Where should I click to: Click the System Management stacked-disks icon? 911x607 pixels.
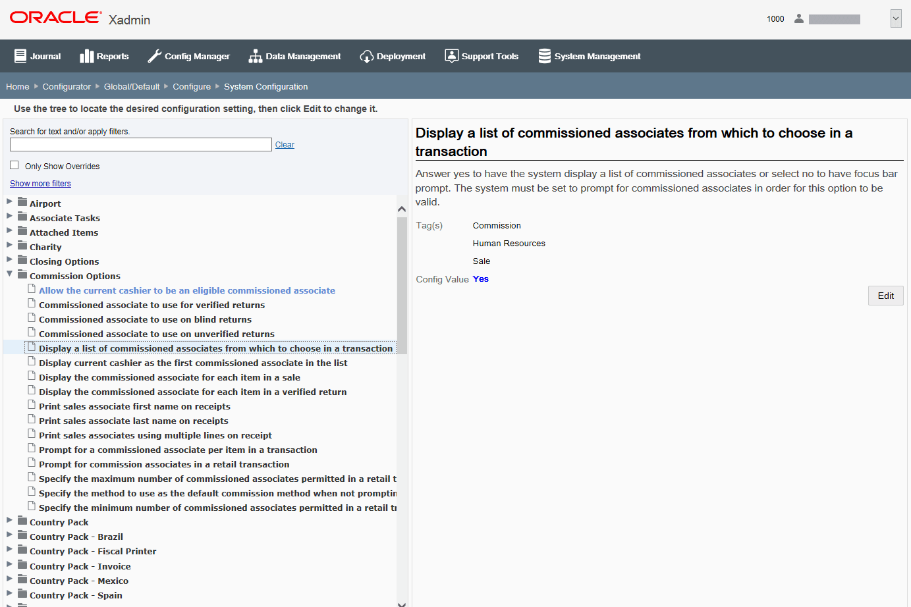[x=544, y=56]
